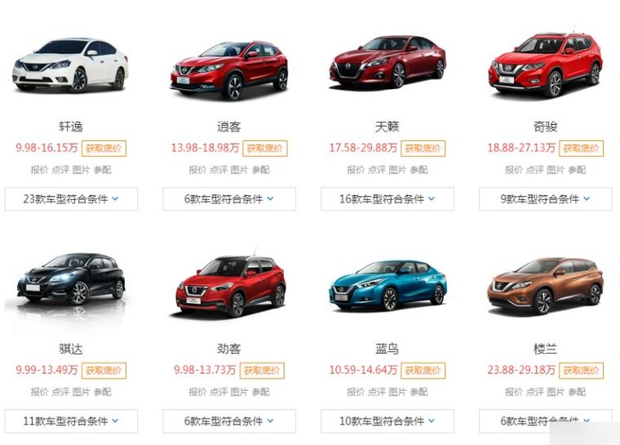620x445 pixels.
Task: Open 报价 link under 逍客
Action: [x=197, y=170]
